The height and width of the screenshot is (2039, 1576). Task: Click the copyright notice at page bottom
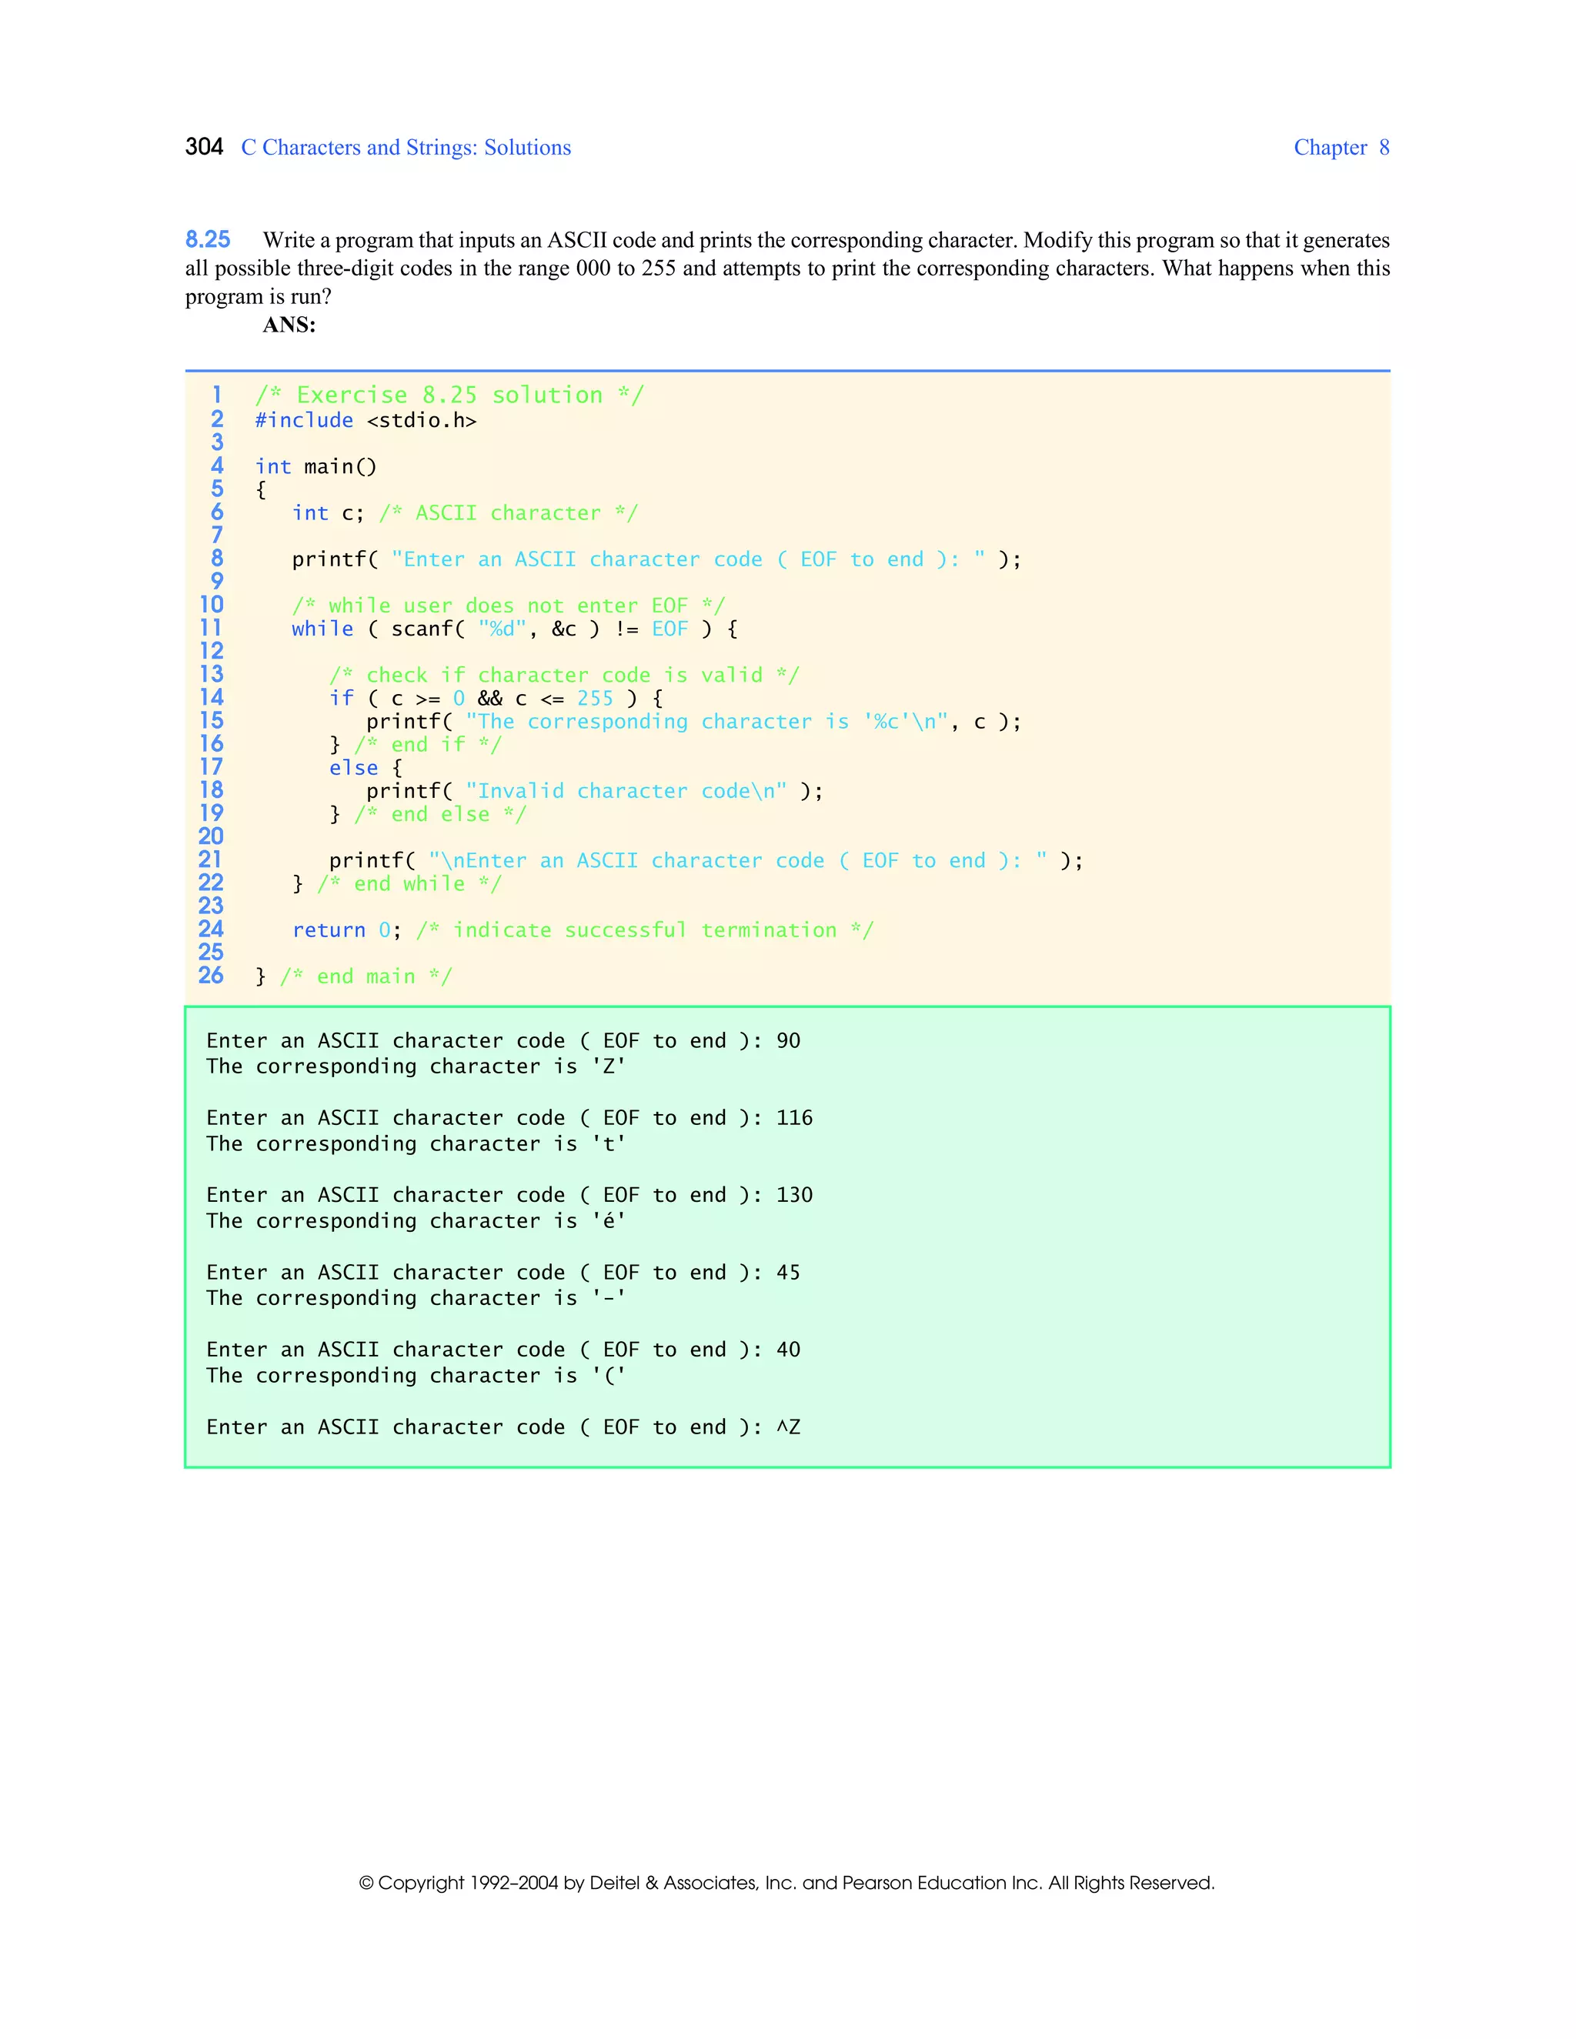point(786,1883)
